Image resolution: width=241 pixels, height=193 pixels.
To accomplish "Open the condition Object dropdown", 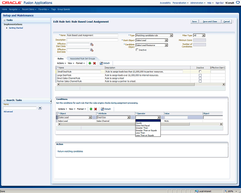I will (90, 118).
